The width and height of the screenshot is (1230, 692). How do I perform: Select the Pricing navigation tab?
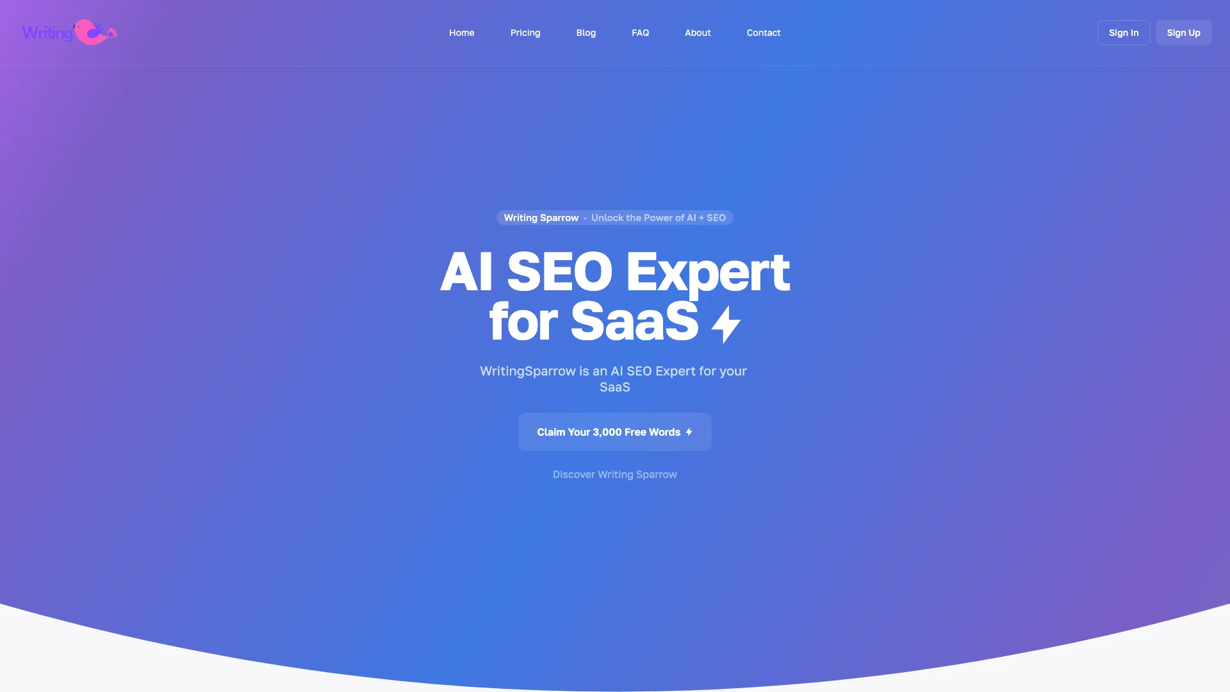click(x=525, y=32)
